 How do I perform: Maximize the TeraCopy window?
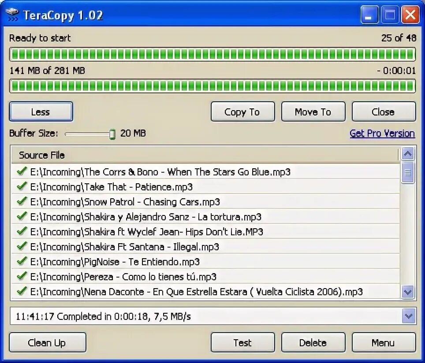point(390,15)
